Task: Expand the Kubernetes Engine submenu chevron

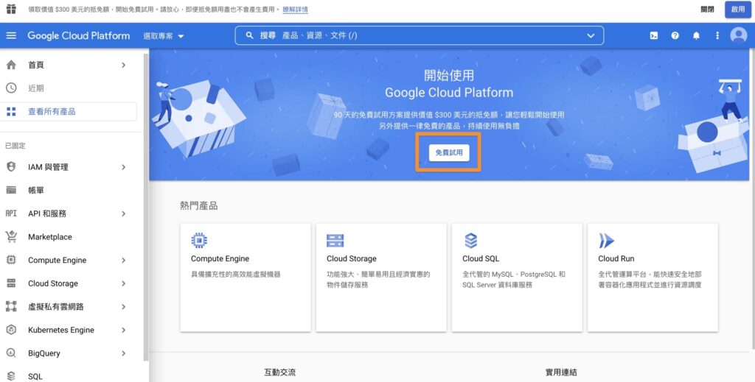Action: tap(124, 330)
